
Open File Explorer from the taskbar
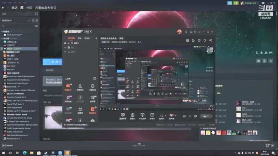pyautogui.click(x=32, y=153)
